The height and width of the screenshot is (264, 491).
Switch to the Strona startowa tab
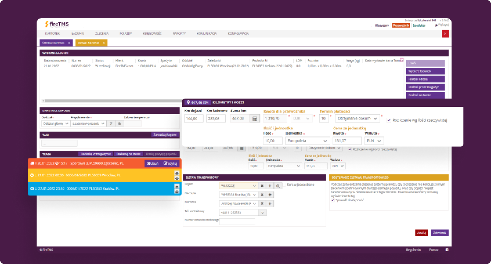pos(53,43)
